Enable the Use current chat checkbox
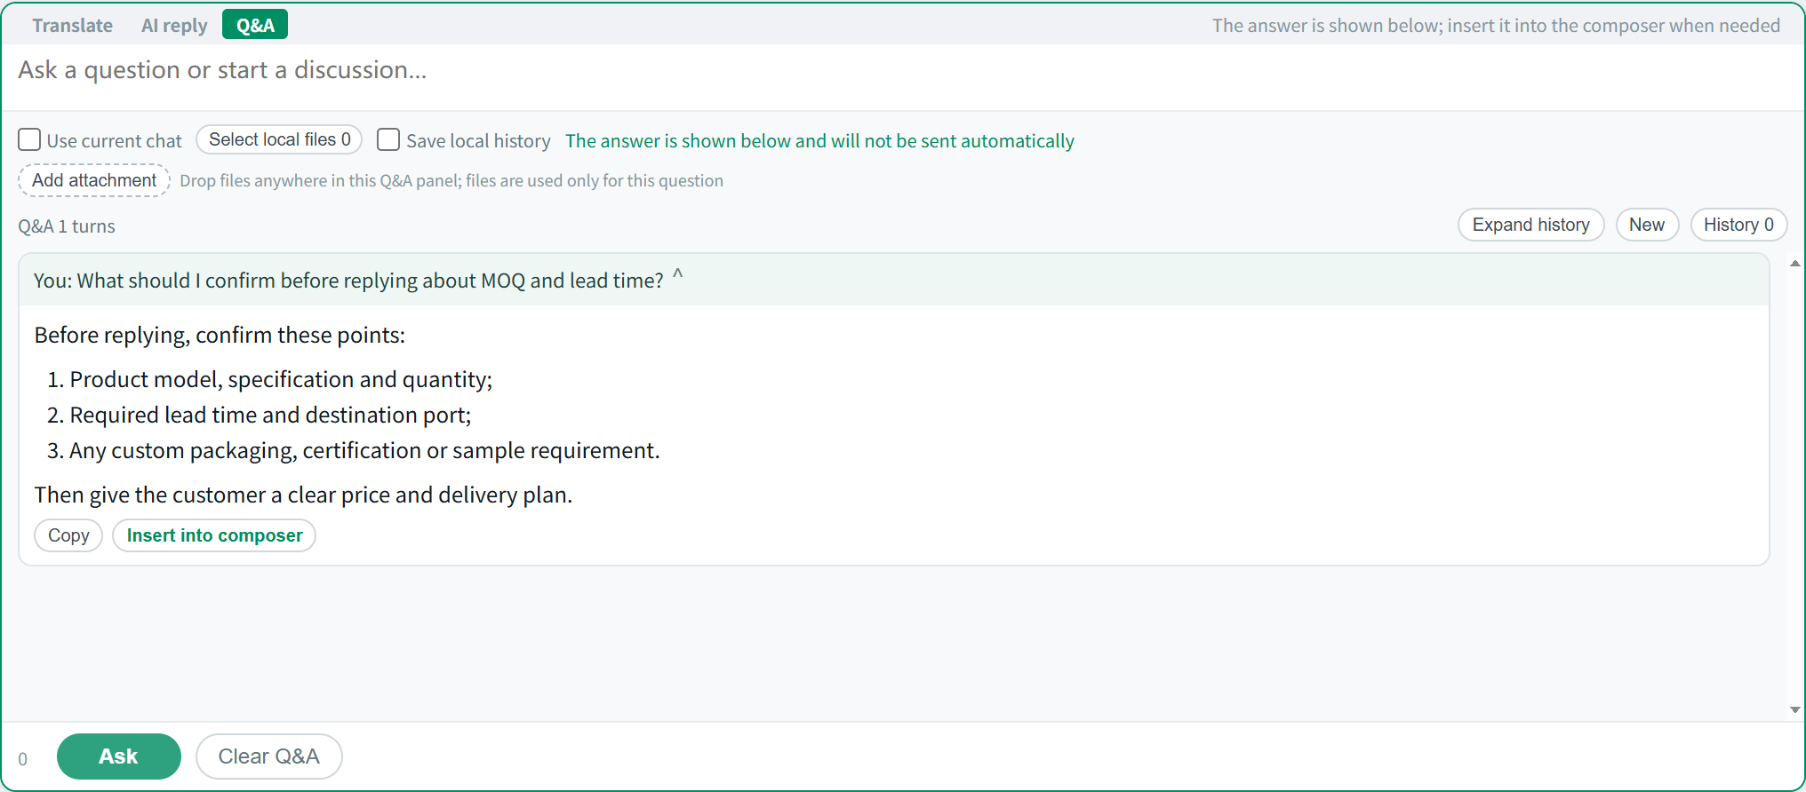 click(x=29, y=140)
